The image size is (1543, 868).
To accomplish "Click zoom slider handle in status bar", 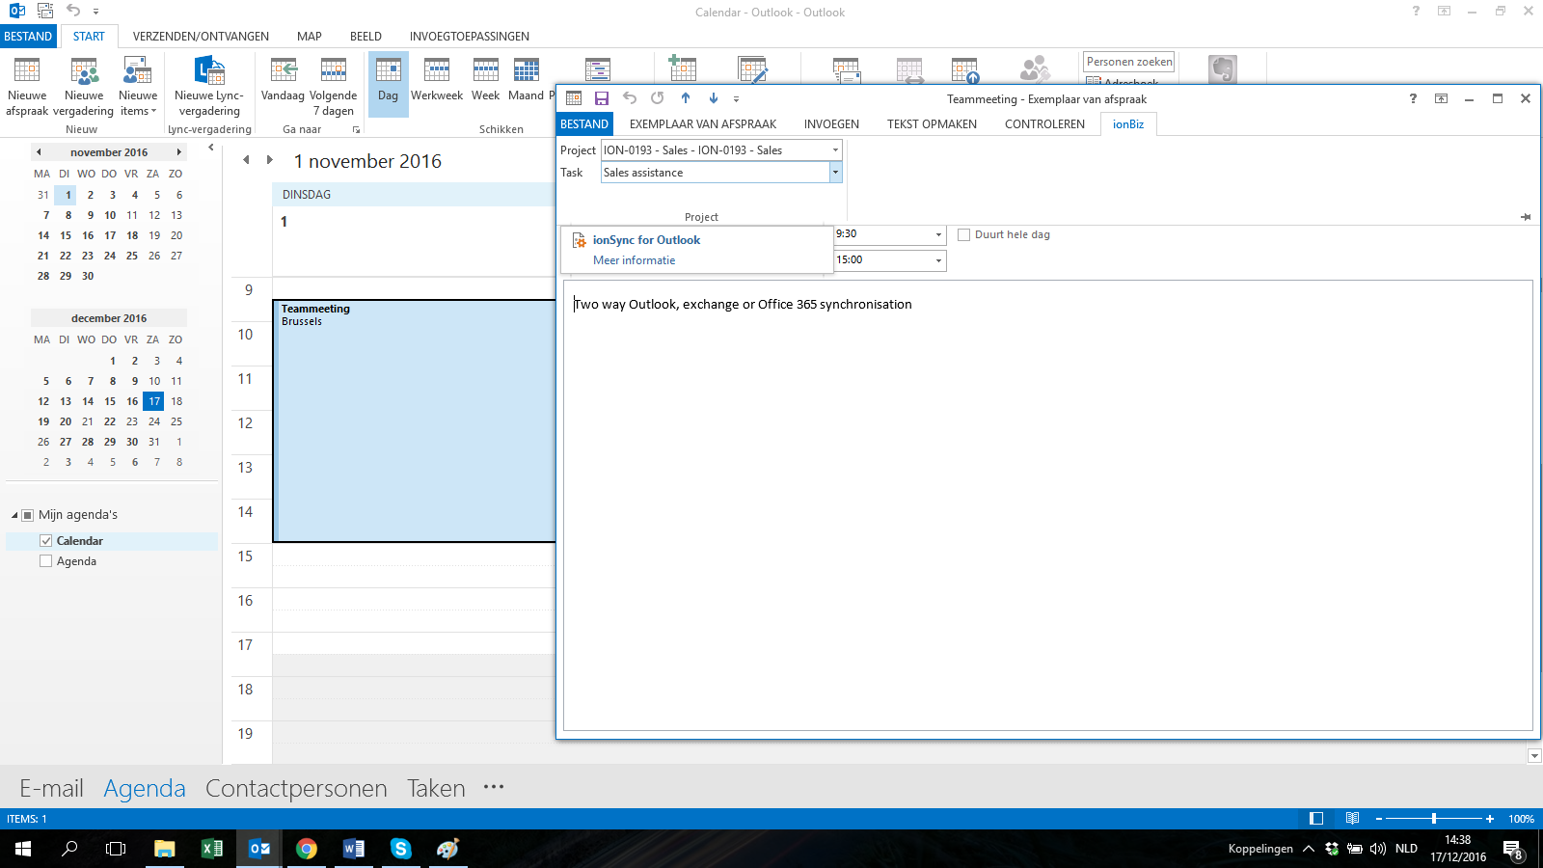I will tap(1434, 819).
